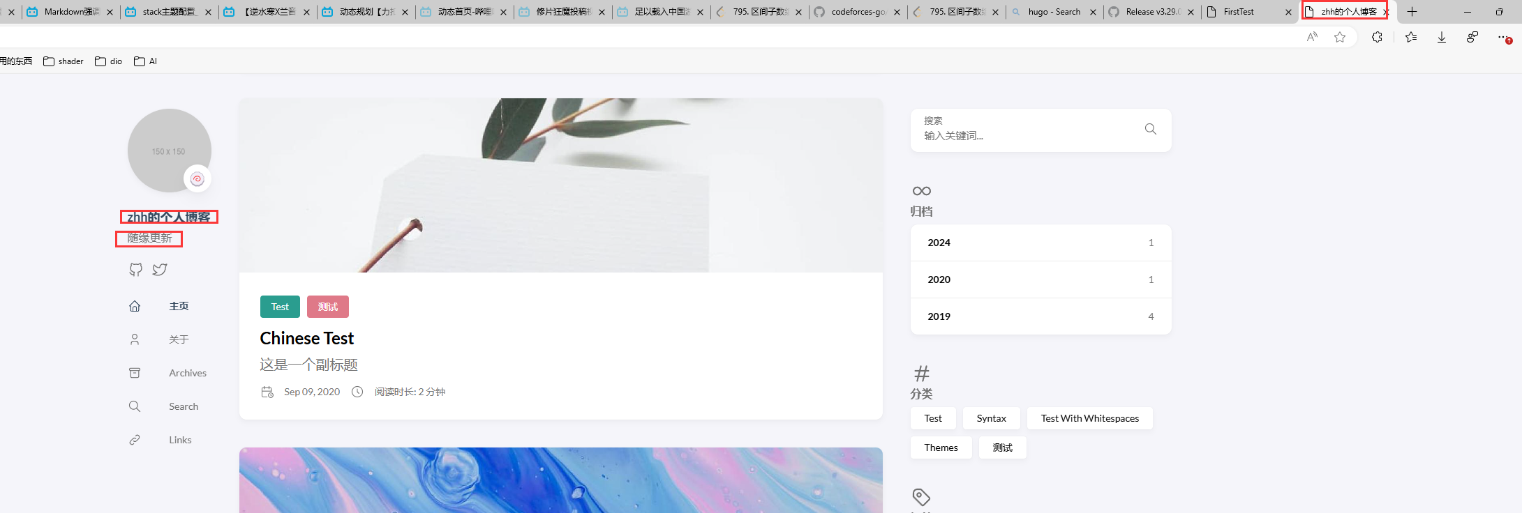Click the emoji badge on the avatar
1522x513 pixels.
pos(197,179)
